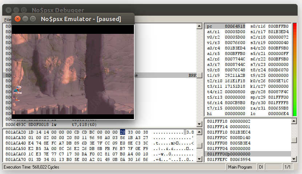Image resolution: width=302 pixels, height=174 pixels.
Task: Select a2/r6 register value 8007744C
Action: click(235, 59)
